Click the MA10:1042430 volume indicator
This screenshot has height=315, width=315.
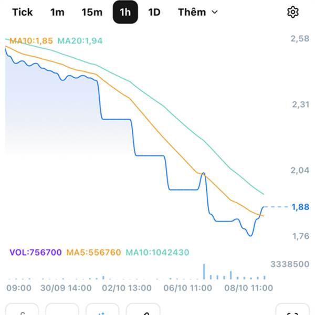(x=157, y=253)
